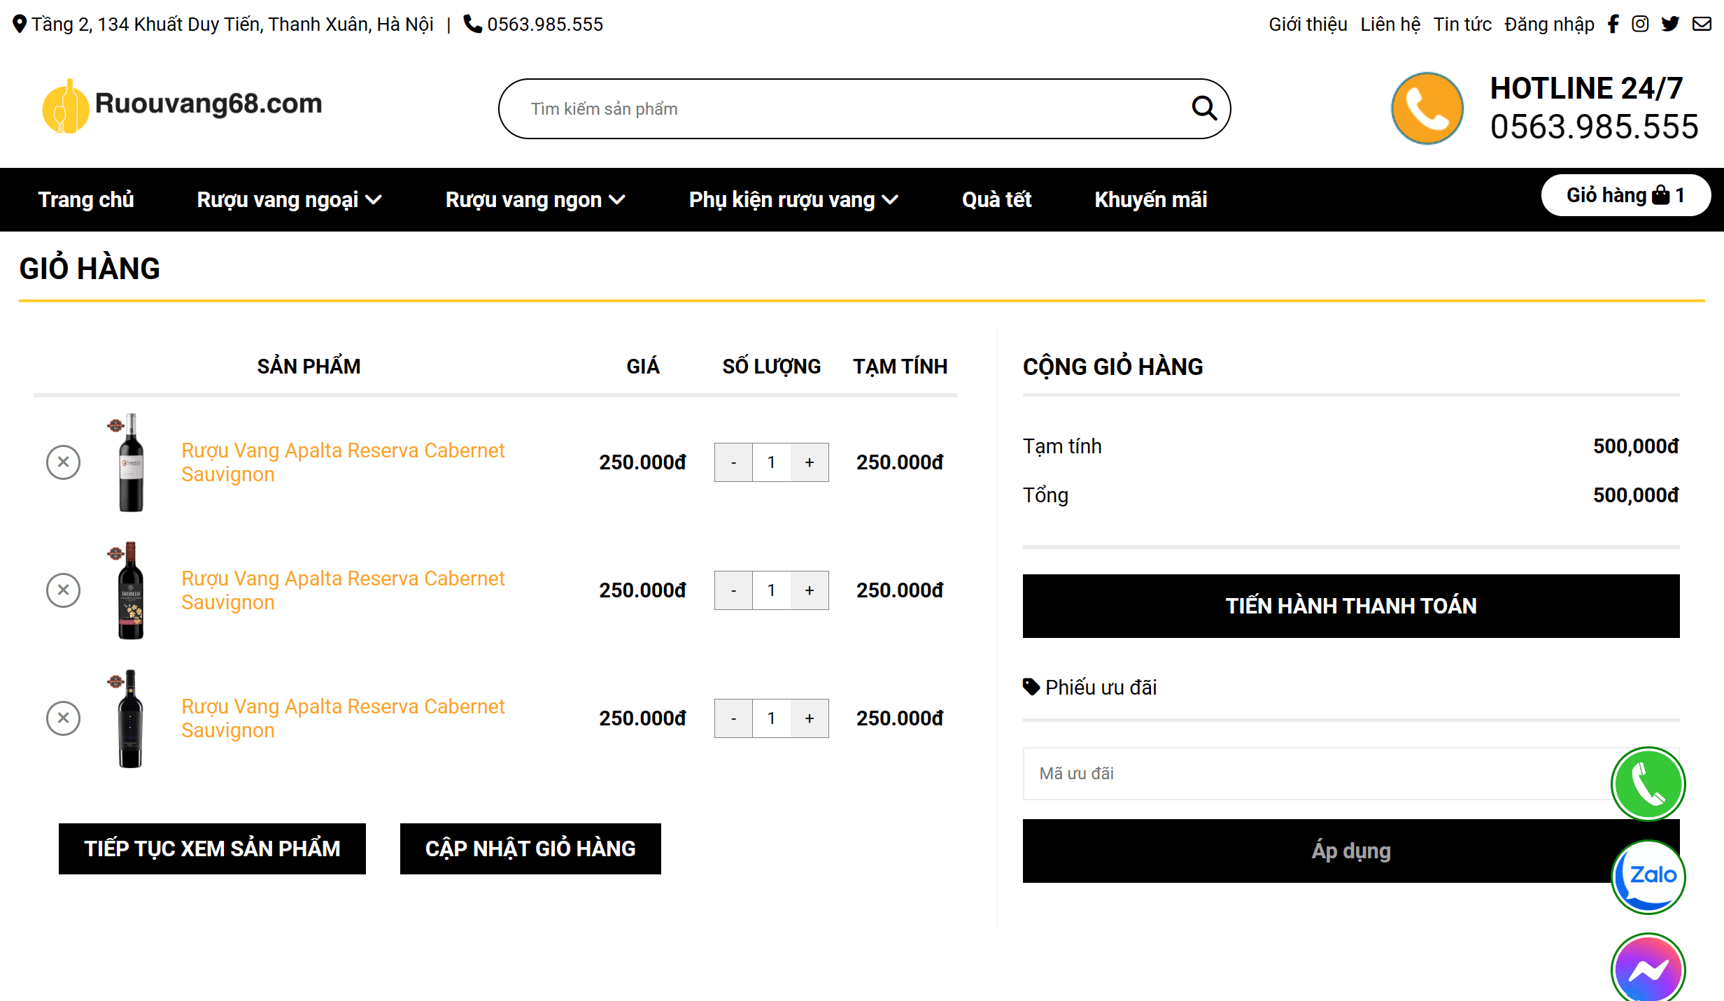This screenshot has width=1724, height=1001.
Task: Click the Áp dụng coupon button
Action: pyautogui.click(x=1350, y=851)
